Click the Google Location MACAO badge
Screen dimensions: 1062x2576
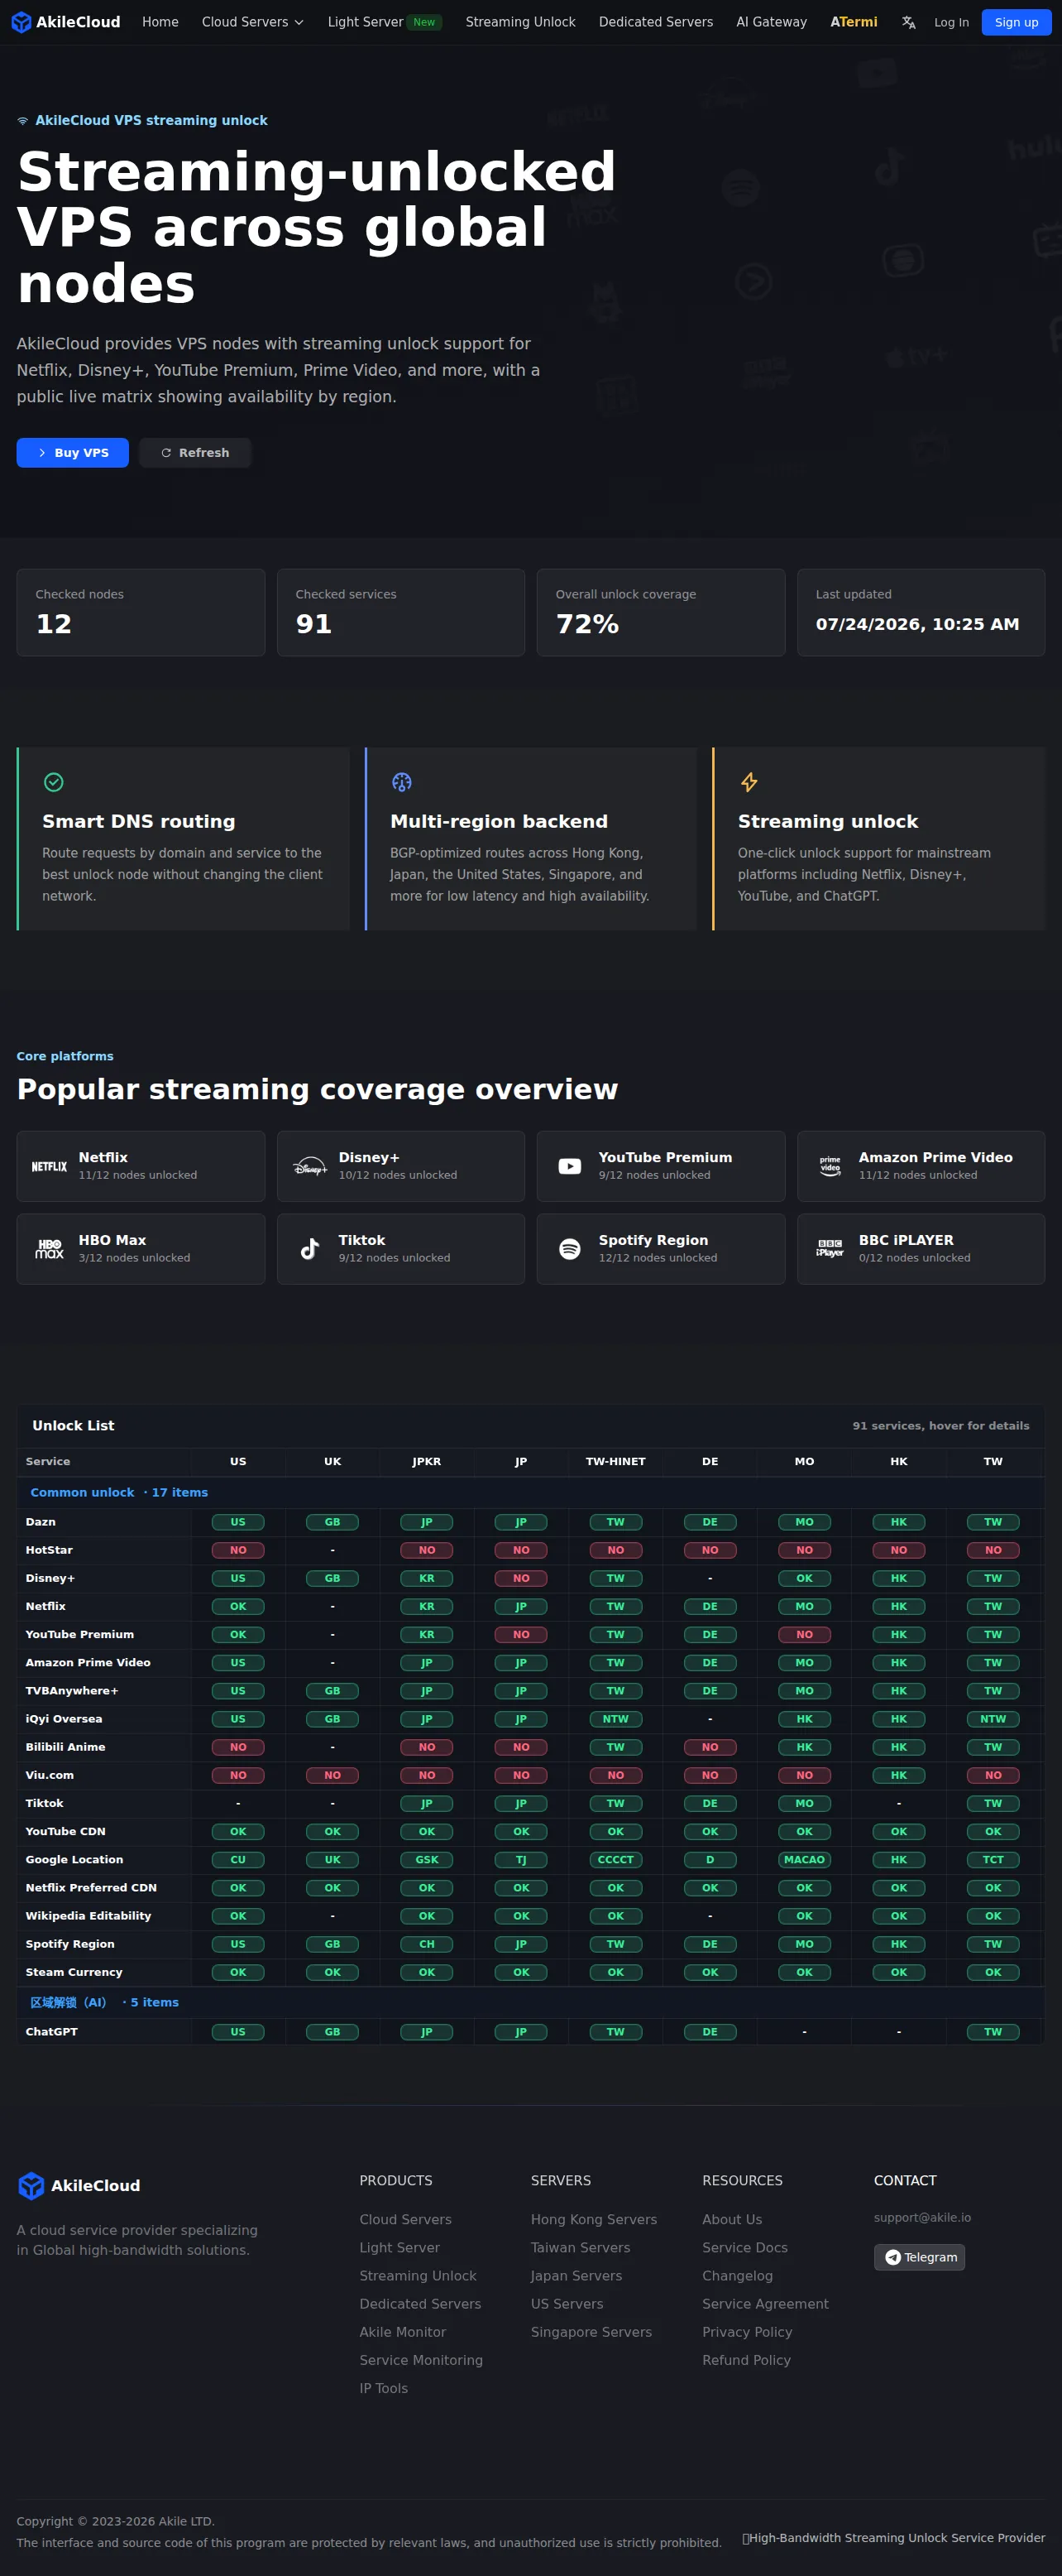[804, 1859]
